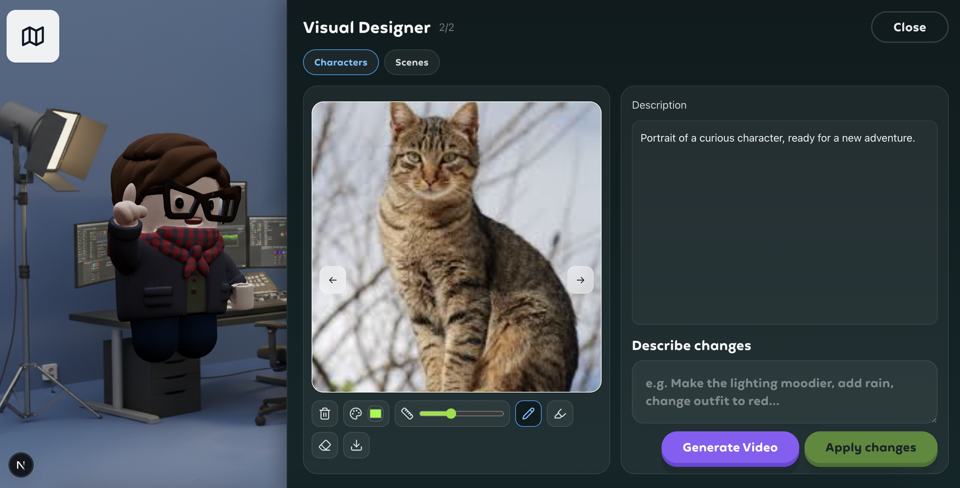Focus the Describe changes text box
The image size is (960, 488).
[x=784, y=392]
